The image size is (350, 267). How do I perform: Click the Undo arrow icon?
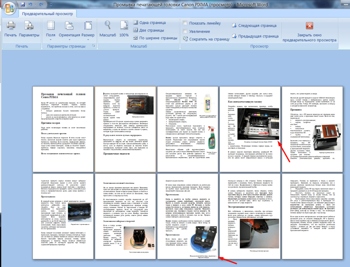point(30,5)
